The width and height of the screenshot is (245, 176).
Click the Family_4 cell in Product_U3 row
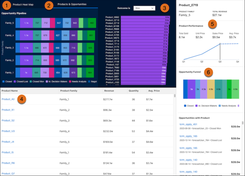click(x=65, y=131)
